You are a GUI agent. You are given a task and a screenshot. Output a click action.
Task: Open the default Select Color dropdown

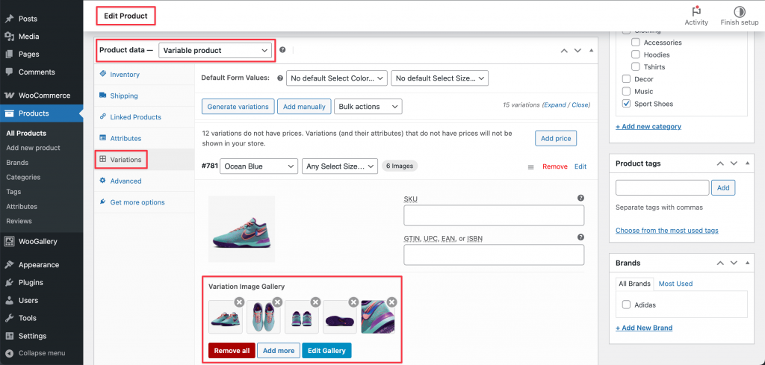[337, 78]
